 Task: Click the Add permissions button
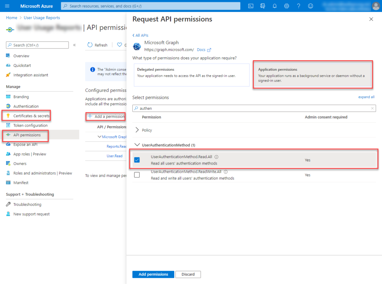(x=153, y=274)
